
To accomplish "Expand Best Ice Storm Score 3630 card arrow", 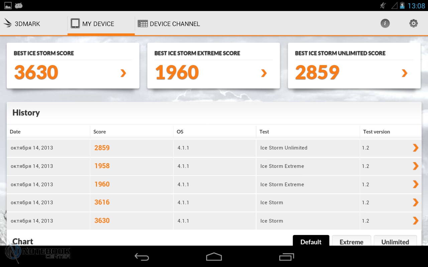I will (x=123, y=73).
